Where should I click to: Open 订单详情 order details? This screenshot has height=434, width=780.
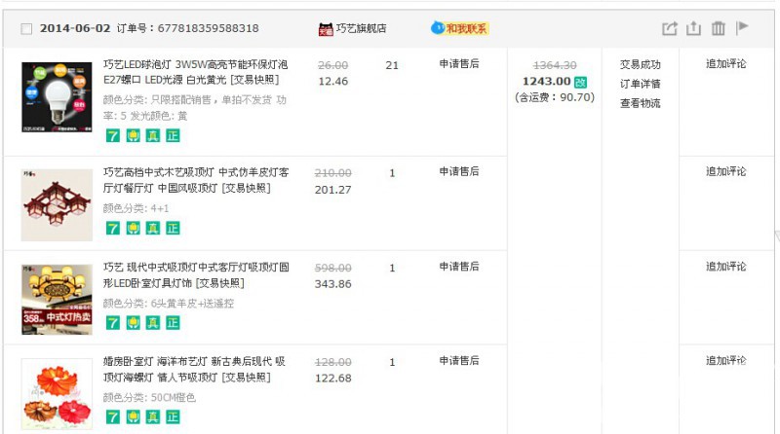640,84
